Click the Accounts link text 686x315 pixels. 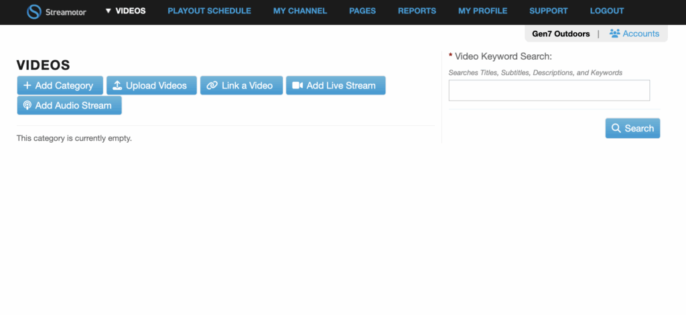click(x=640, y=34)
